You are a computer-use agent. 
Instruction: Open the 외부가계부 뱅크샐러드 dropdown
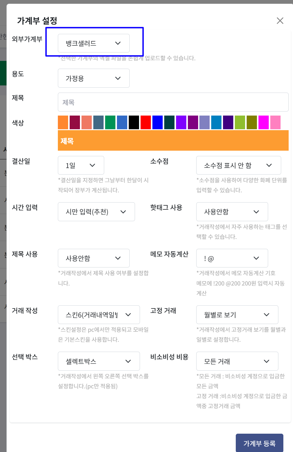(94, 43)
